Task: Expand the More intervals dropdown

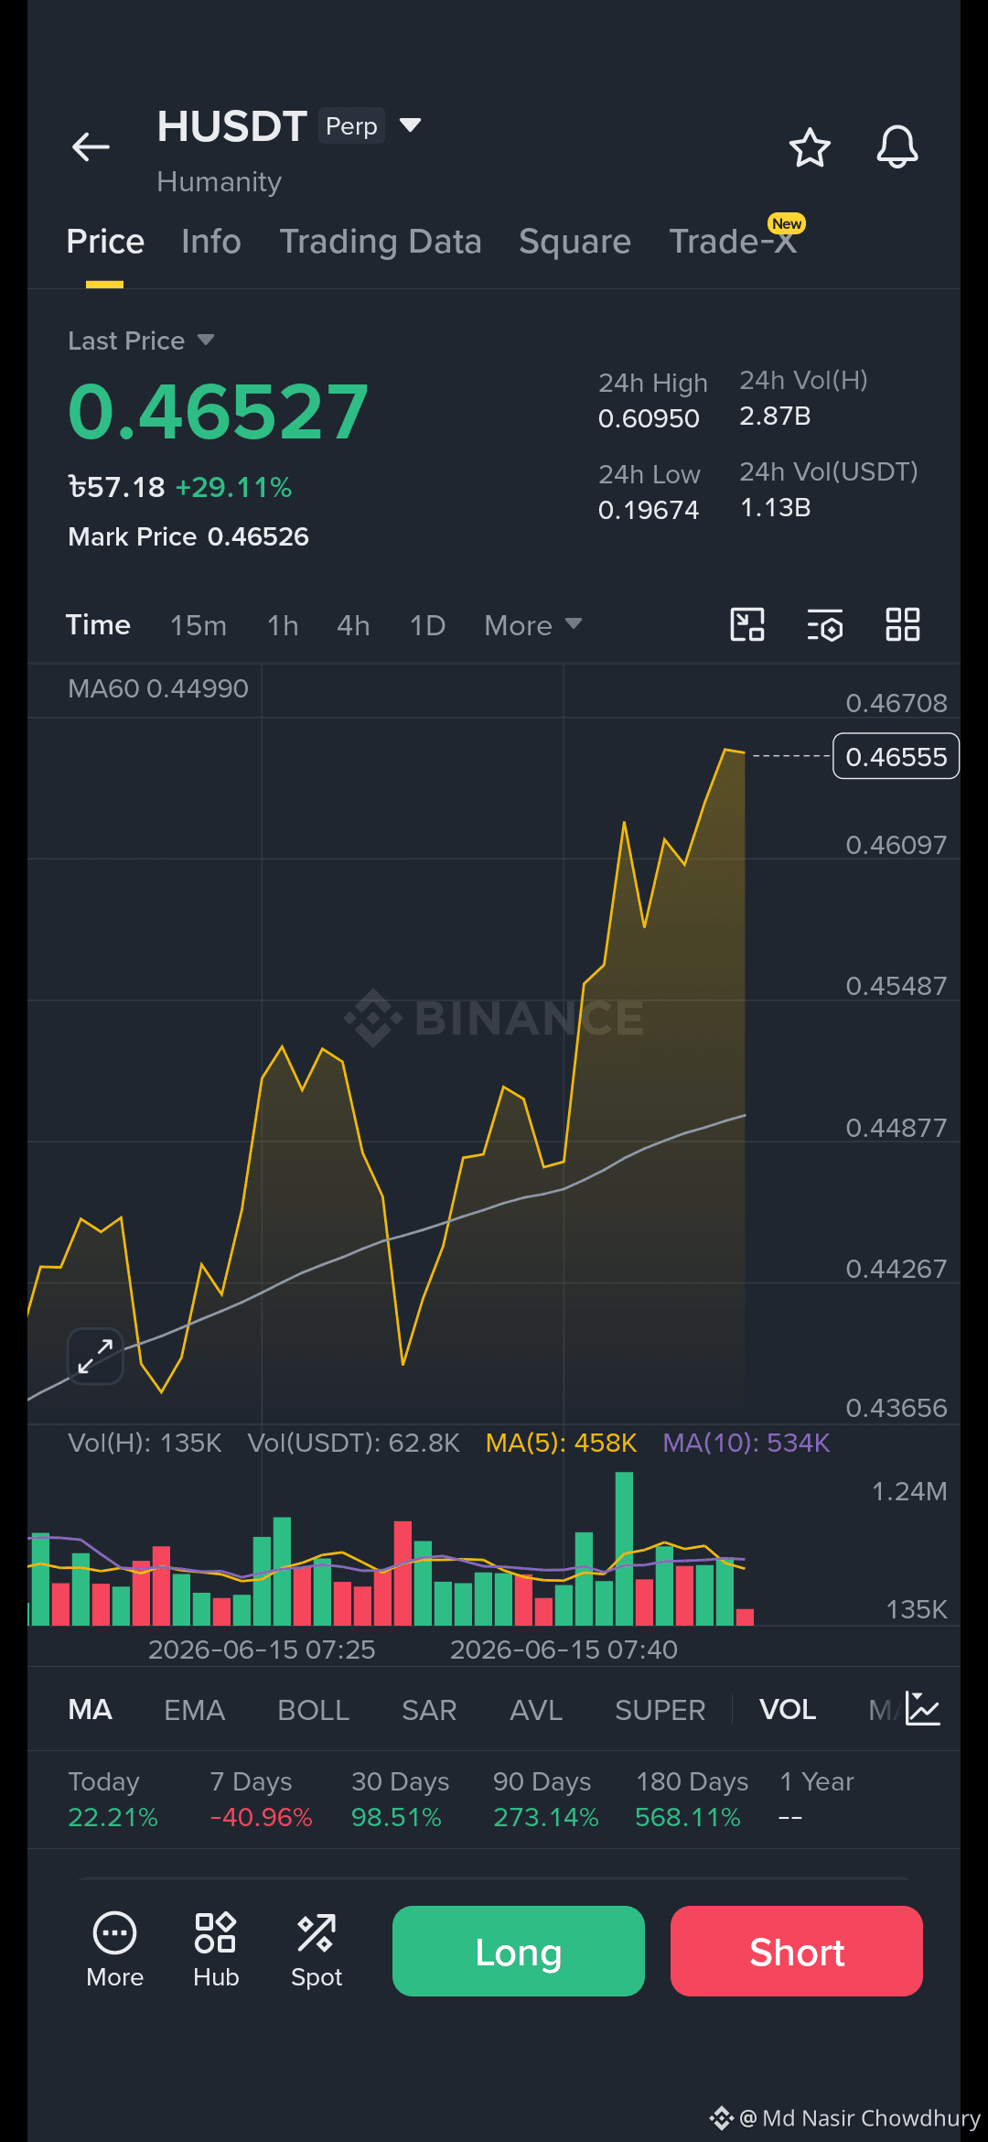Action: pyautogui.click(x=532, y=625)
